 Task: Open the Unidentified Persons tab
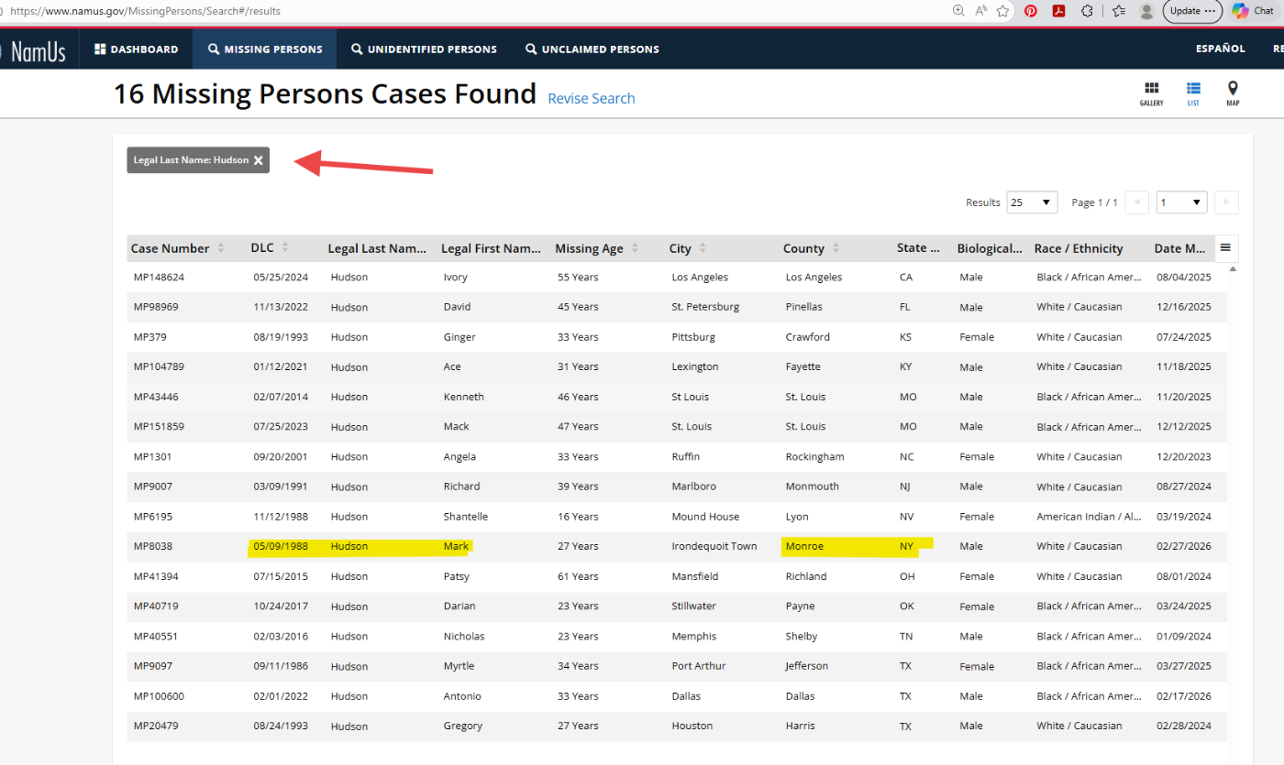point(424,49)
